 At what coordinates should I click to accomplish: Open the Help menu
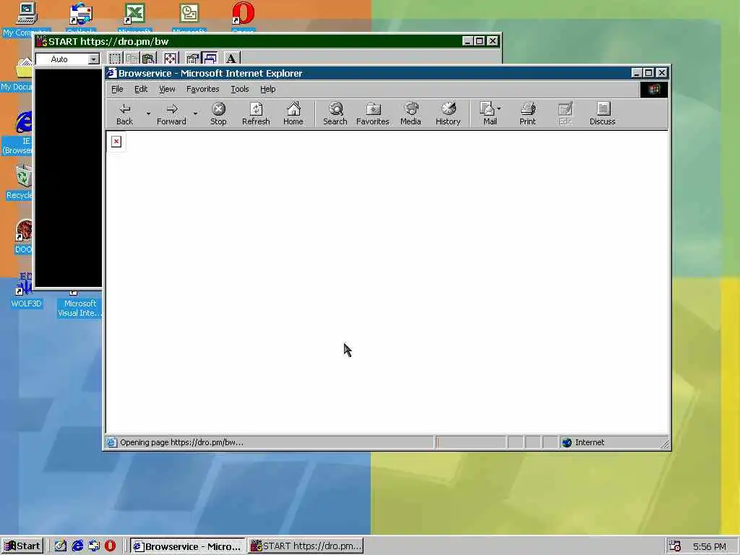pos(267,89)
